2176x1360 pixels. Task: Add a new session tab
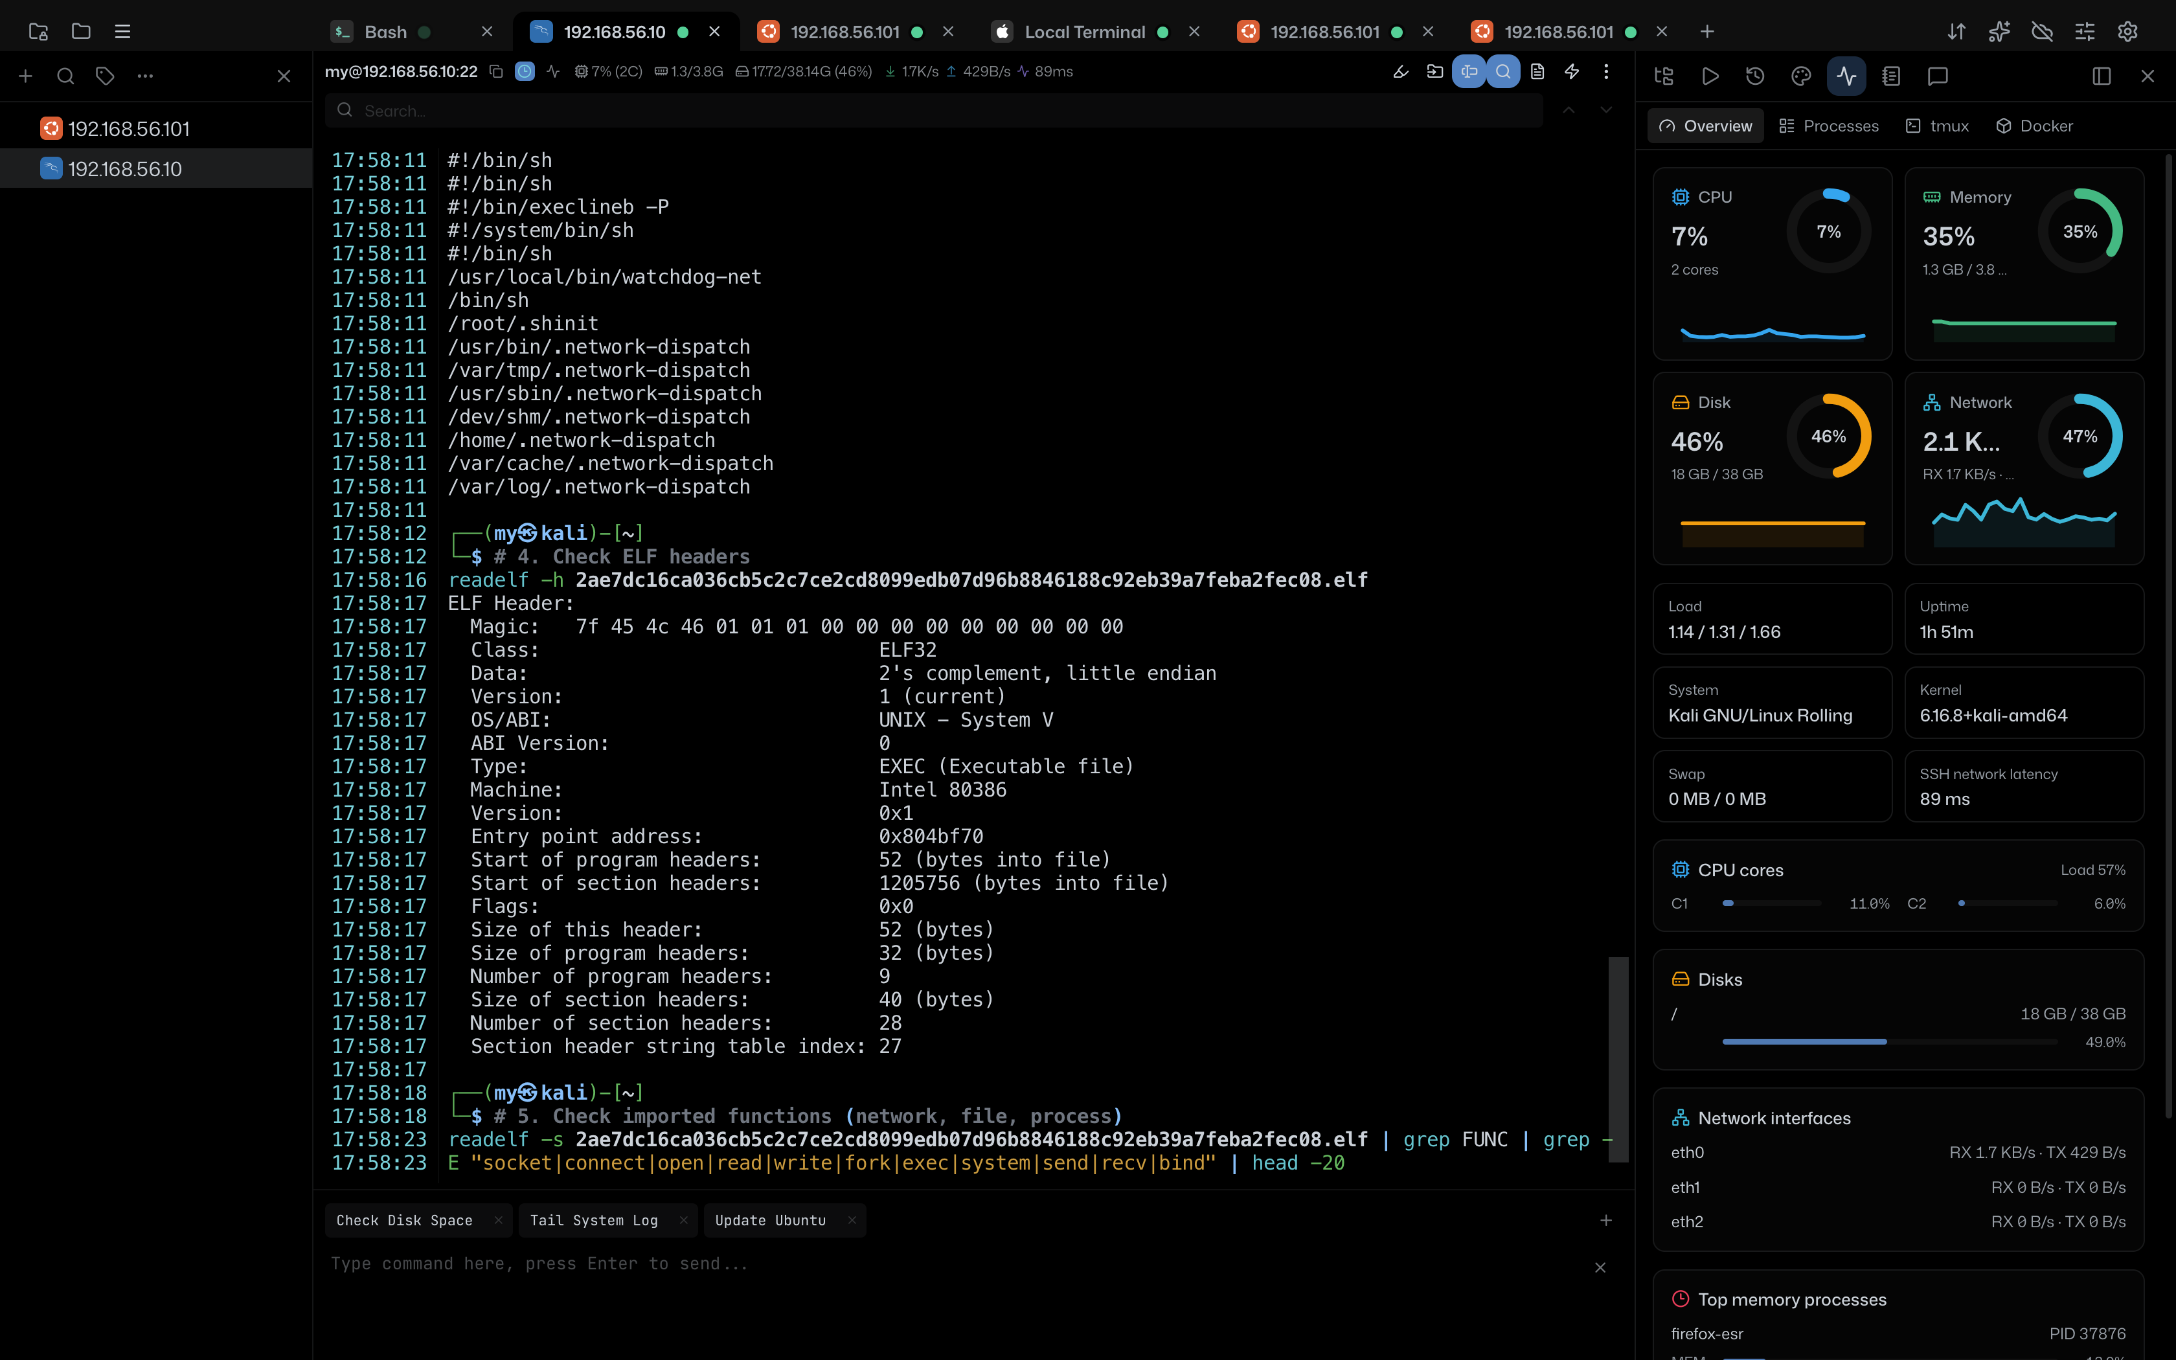[1706, 32]
